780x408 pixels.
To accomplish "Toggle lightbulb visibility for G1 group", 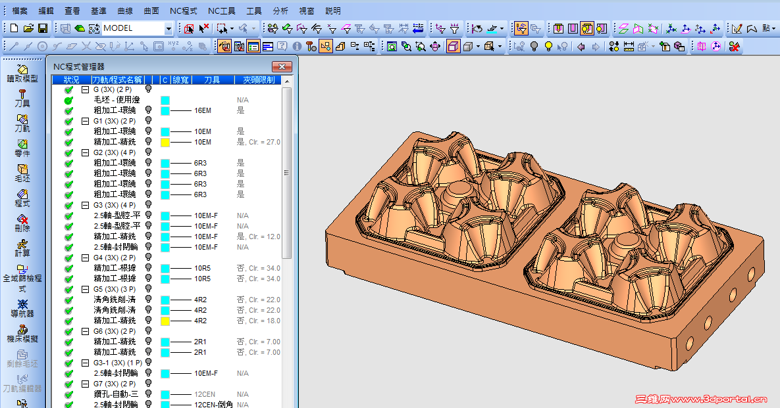I will pyautogui.click(x=149, y=121).
